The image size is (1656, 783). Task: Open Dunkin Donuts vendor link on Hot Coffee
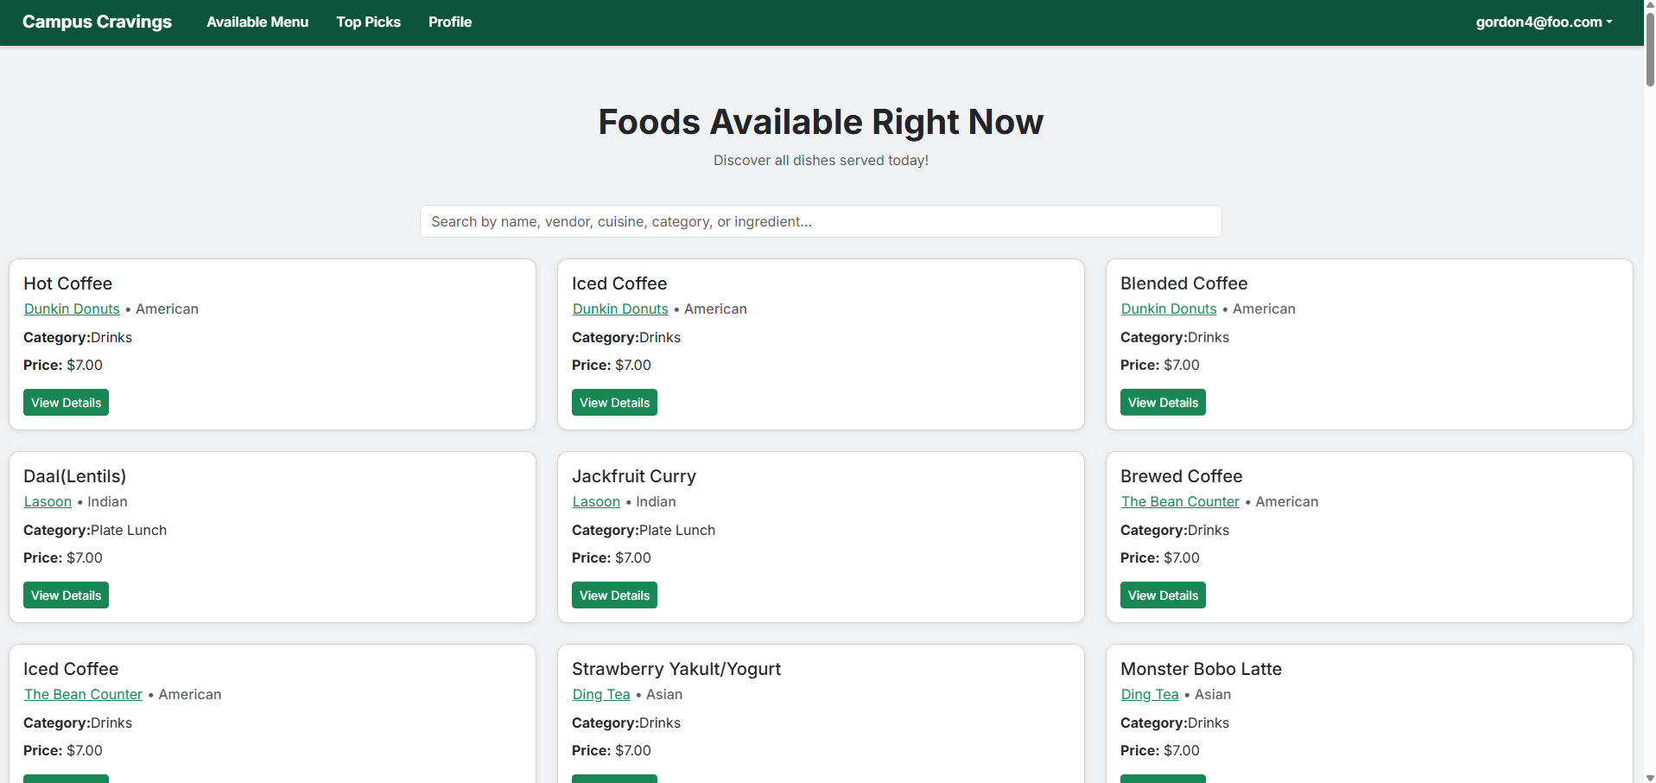coord(72,309)
